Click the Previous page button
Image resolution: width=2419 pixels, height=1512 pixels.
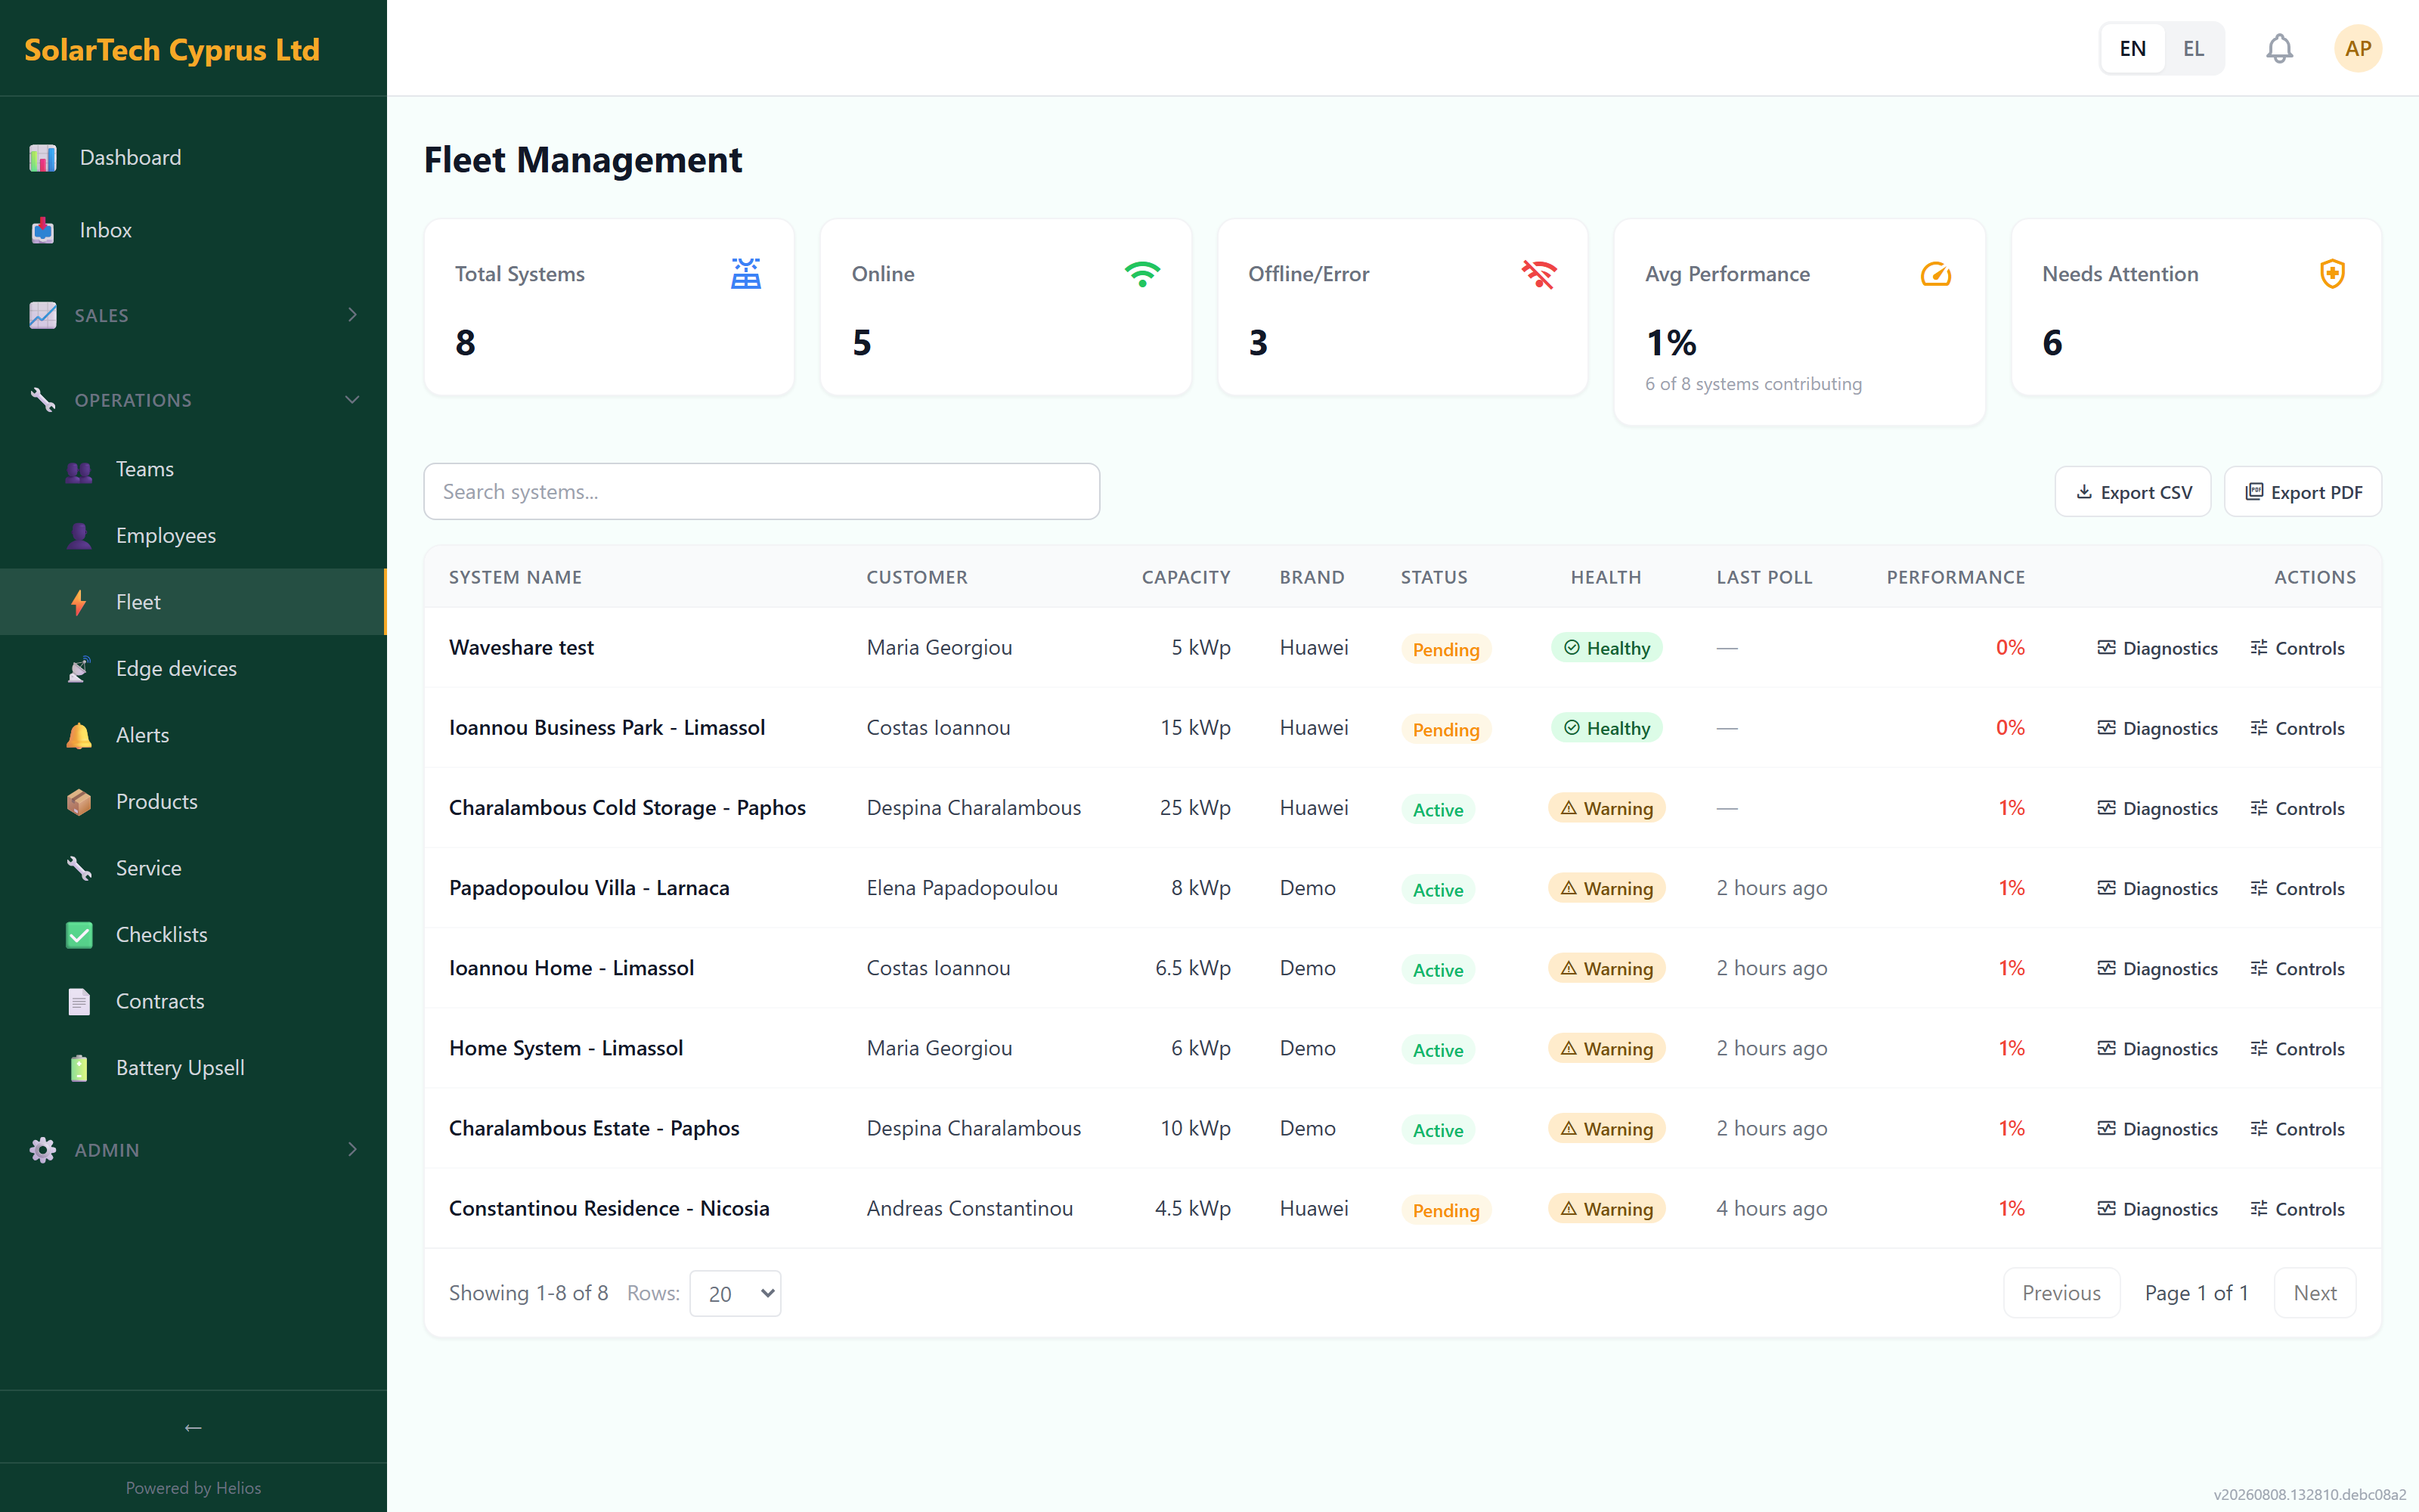[x=2061, y=1293]
